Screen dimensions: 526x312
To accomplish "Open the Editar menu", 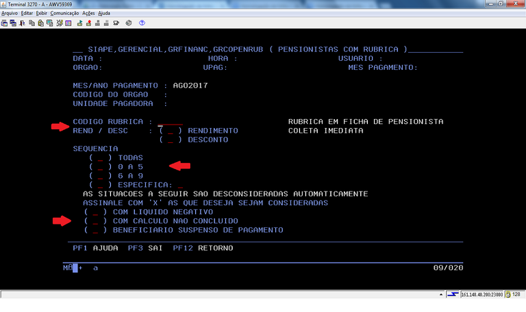I will (27, 14).
